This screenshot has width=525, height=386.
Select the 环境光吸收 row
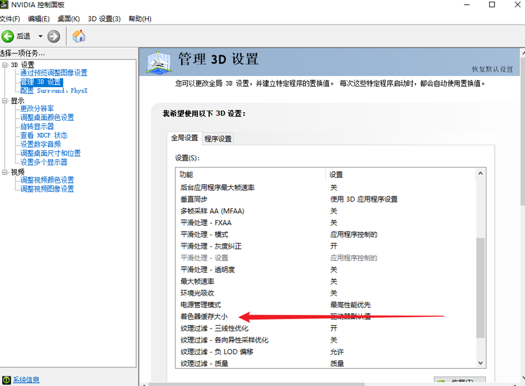pyautogui.click(x=325, y=293)
